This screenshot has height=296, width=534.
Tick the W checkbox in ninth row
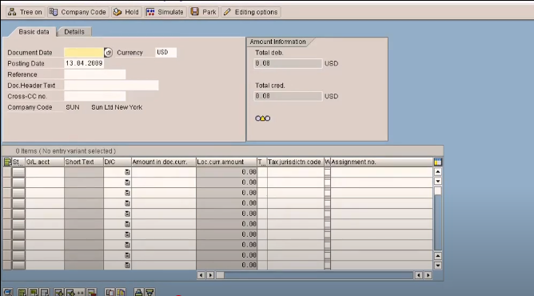[x=327, y=255]
